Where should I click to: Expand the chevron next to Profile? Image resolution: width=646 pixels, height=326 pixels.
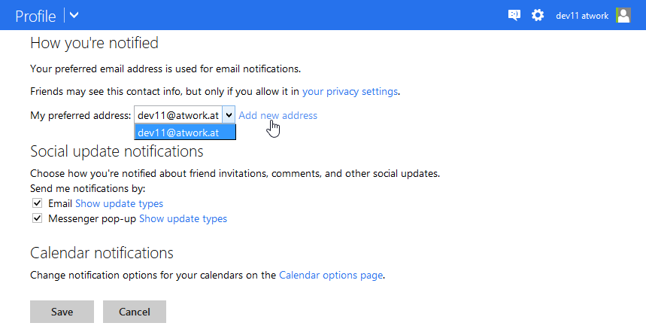74,15
